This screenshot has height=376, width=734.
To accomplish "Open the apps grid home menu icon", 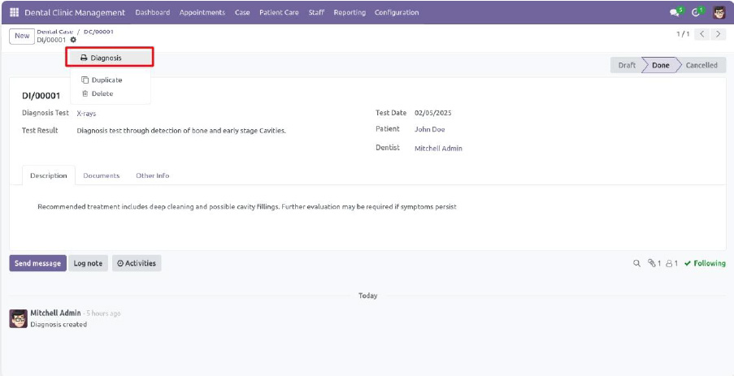I will coord(14,12).
